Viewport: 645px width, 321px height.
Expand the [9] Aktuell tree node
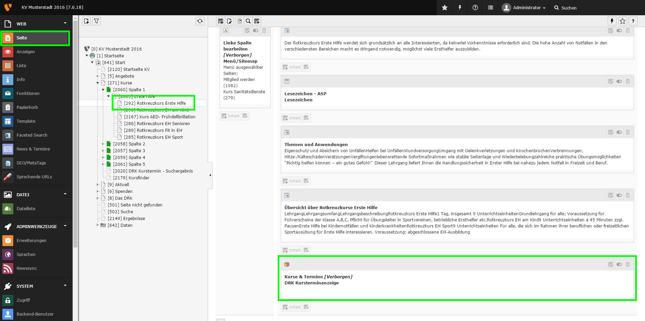[98, 184]
